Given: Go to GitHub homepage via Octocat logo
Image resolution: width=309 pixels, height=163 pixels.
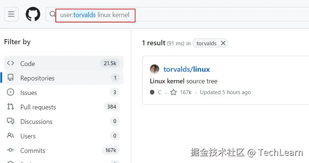Looking at the screenshot, I should pyautogui.click(x=33, y=14).
